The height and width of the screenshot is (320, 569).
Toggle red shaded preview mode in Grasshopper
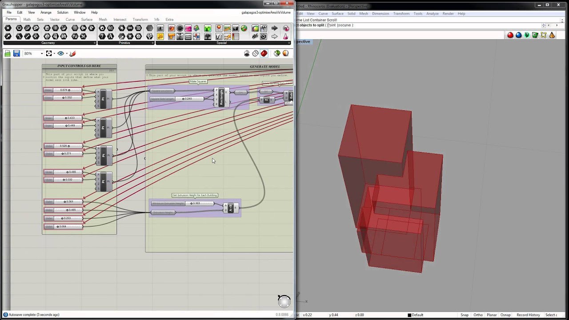pyautogui.click(x=264, y=53)
